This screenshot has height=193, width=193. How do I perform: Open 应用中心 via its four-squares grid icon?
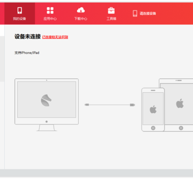pyautogui.click(x=50, y=10)
